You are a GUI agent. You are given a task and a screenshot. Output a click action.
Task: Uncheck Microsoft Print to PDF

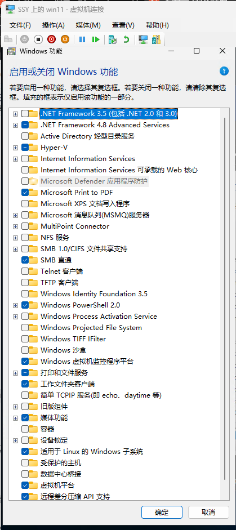(x=25, y=192)
